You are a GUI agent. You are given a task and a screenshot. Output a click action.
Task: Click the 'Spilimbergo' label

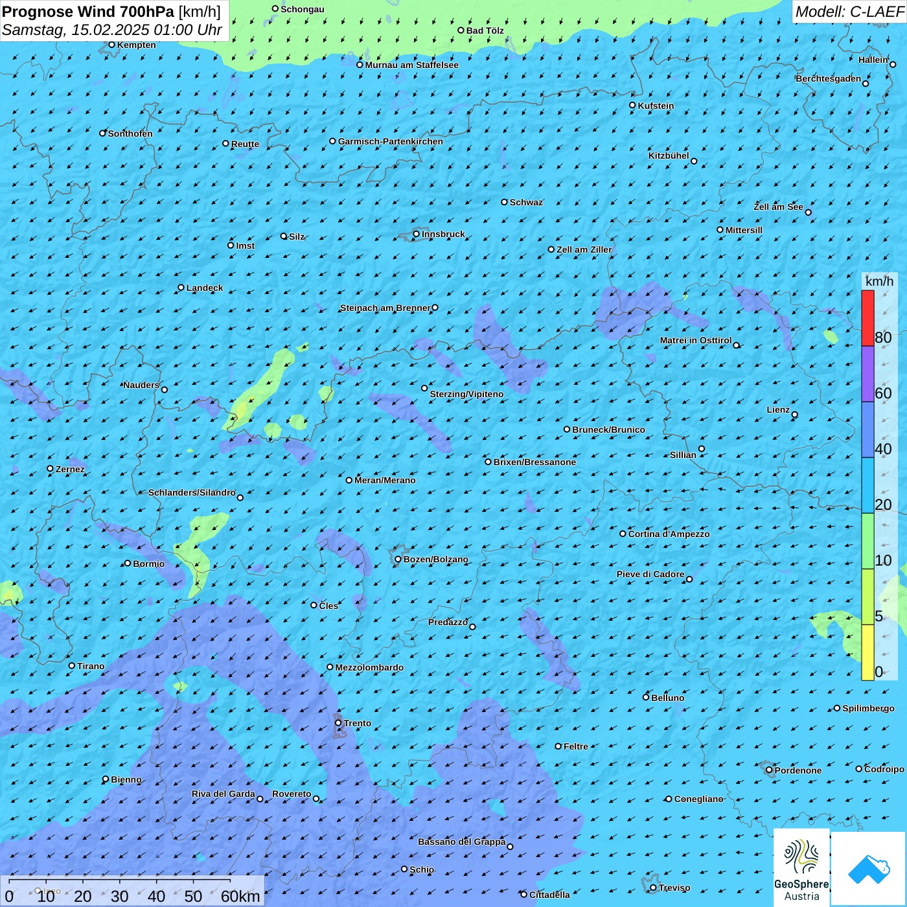pos(868,708)
